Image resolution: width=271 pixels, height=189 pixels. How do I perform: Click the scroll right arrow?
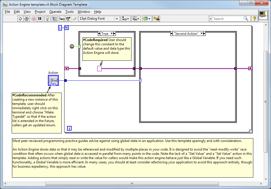(261, 184)
